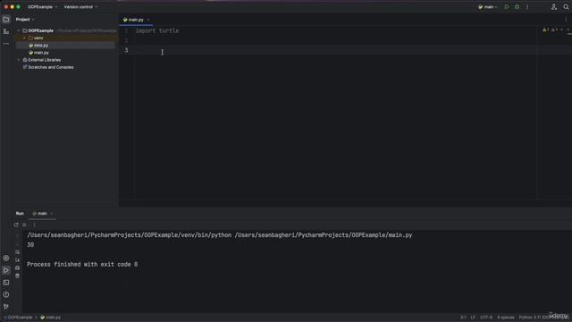
Task: Open the Project view dropdown
Action: coord(25,20)
